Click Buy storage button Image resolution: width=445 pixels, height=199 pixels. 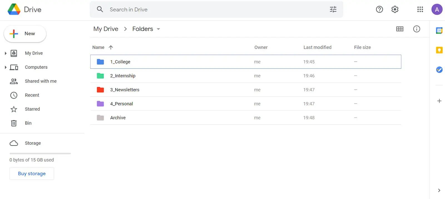coord(32,174)
